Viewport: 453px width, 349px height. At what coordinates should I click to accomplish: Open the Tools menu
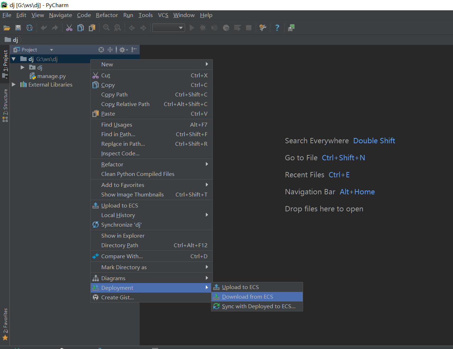tap(145, 15)
